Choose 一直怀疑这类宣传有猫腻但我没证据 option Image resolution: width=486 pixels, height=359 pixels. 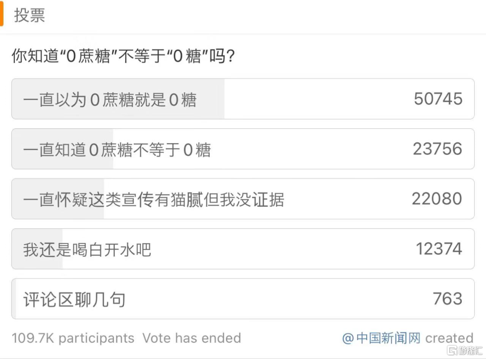tap(153, 200)
